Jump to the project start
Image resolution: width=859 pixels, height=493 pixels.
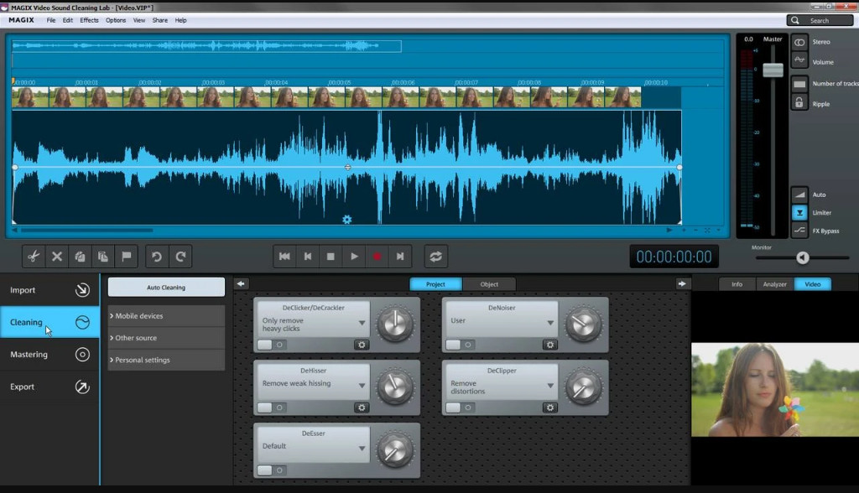pyautogui.click(x=284, y=257)
